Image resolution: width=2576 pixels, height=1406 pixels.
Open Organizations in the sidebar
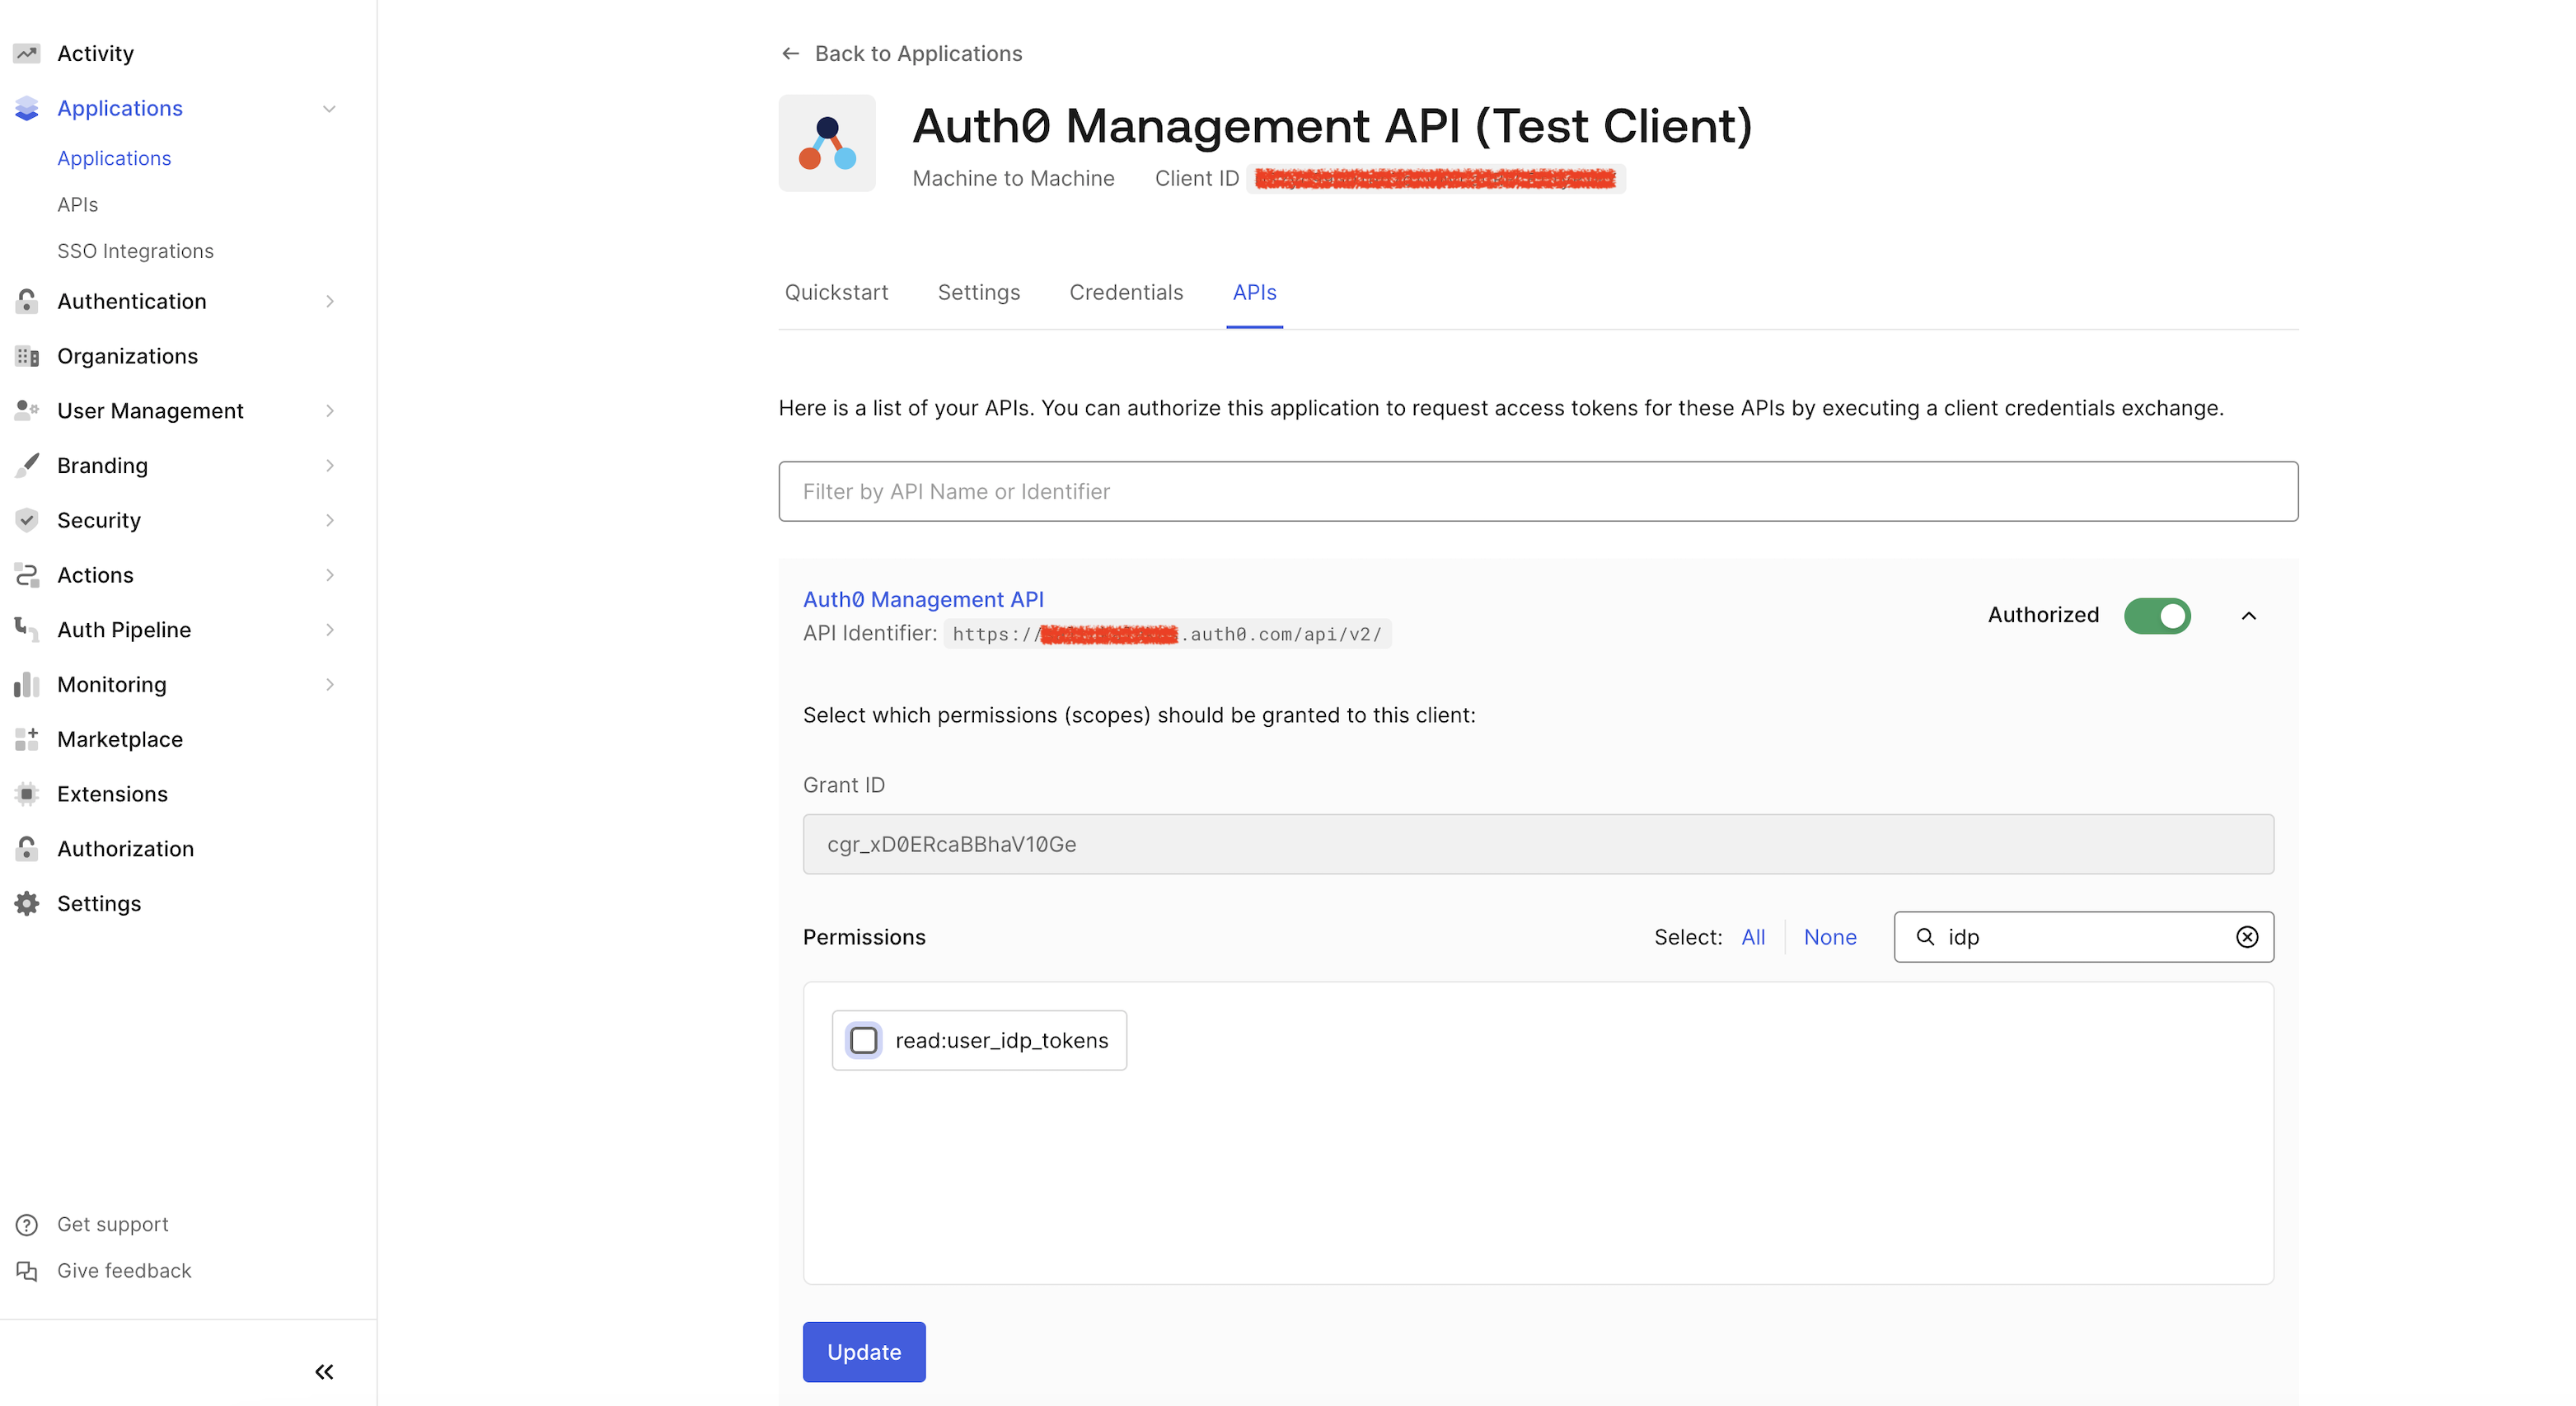point(127,356)
